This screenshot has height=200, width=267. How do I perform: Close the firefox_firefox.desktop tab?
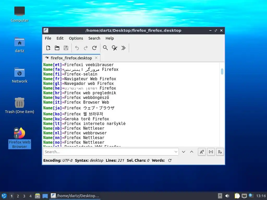[x=96, y=58]
